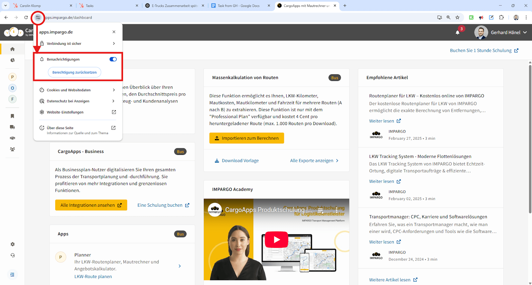Open the browser extensions puzzle icon

tap(501, 18)
